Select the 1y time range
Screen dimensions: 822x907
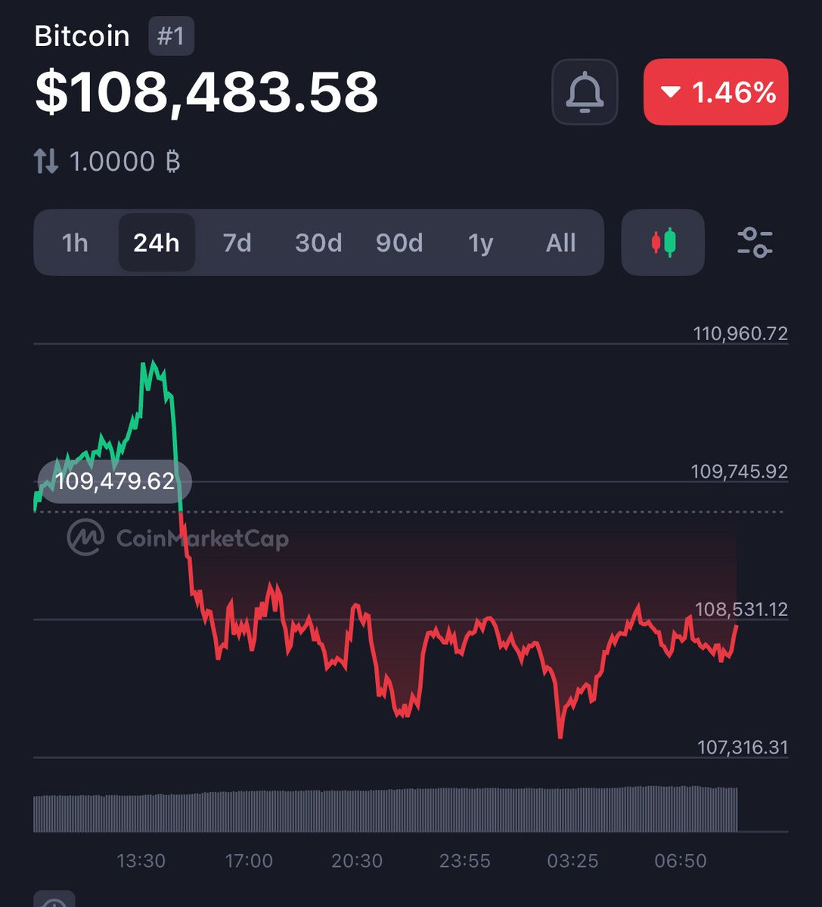pyautogui.click(x=481, y=243)
